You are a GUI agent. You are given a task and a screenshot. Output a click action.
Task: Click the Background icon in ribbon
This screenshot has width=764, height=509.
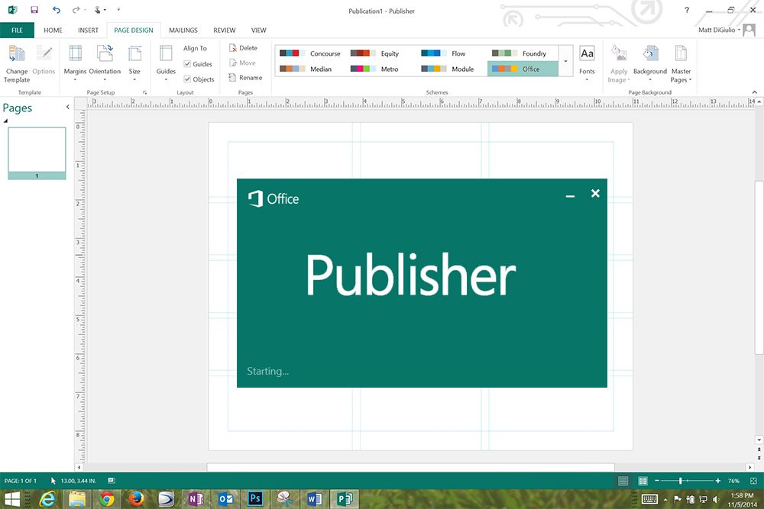pyautogui.click(x=650, y=55)
